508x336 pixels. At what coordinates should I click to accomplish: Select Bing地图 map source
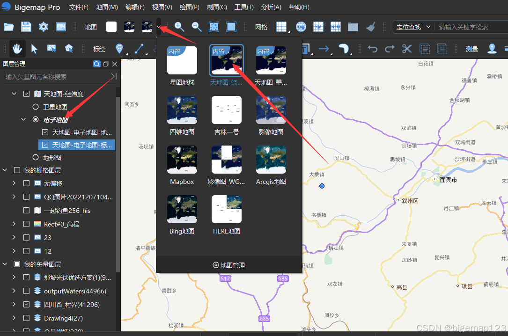(182, 215)
